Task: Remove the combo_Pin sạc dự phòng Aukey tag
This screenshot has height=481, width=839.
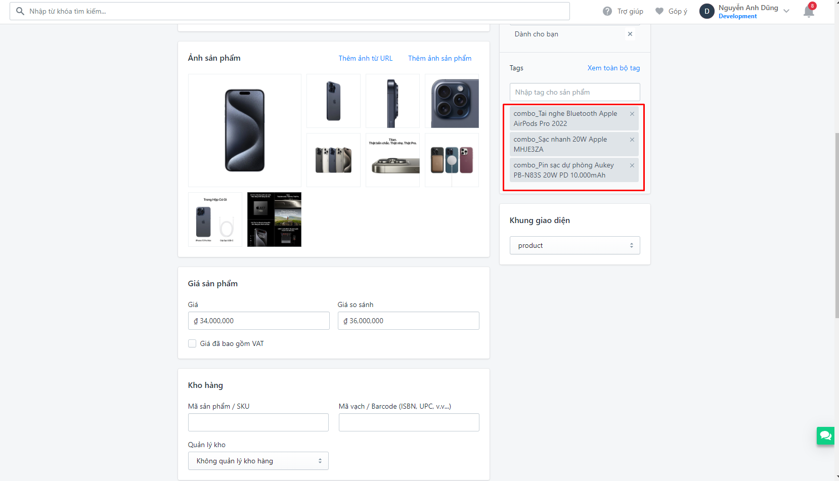Action: tap(632, 165)
